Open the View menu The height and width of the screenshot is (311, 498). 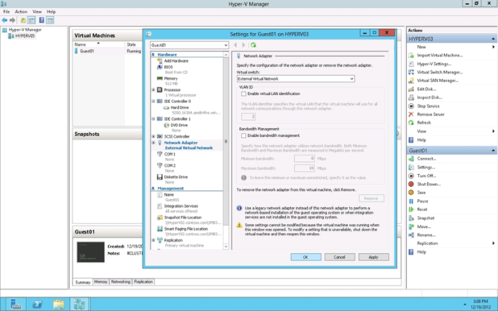pyautogui.click(x=37, y=11)
